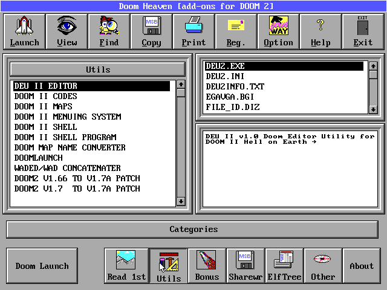Click the About button

pyautogui.click(x=362, y=266)
